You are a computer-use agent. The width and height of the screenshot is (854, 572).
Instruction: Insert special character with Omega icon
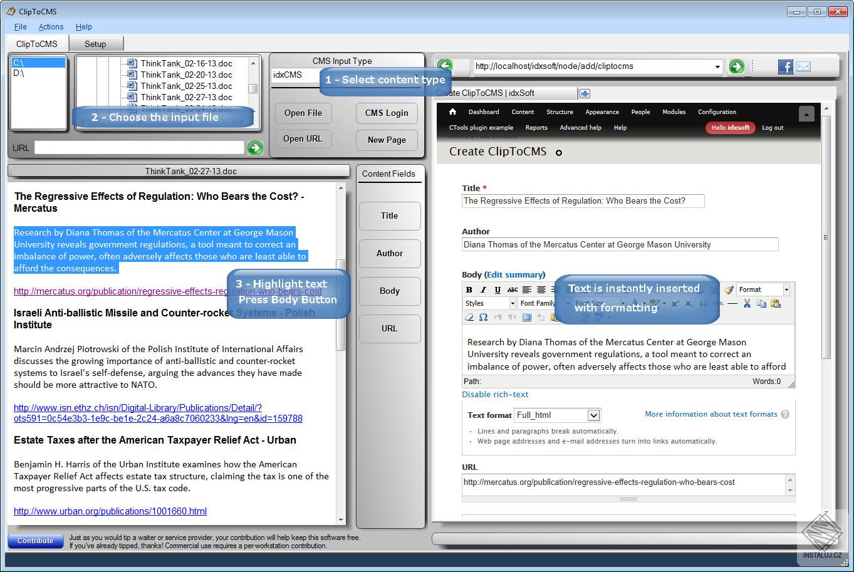[483, 317]
